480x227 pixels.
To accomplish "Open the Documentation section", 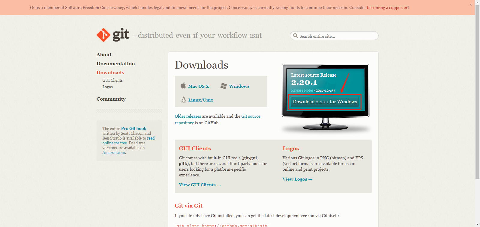I will [x=115, y=63].
